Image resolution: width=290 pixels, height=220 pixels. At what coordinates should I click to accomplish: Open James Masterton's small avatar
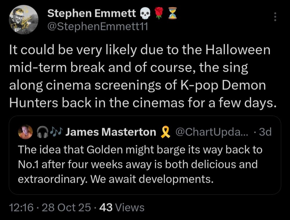pos(26,132)
